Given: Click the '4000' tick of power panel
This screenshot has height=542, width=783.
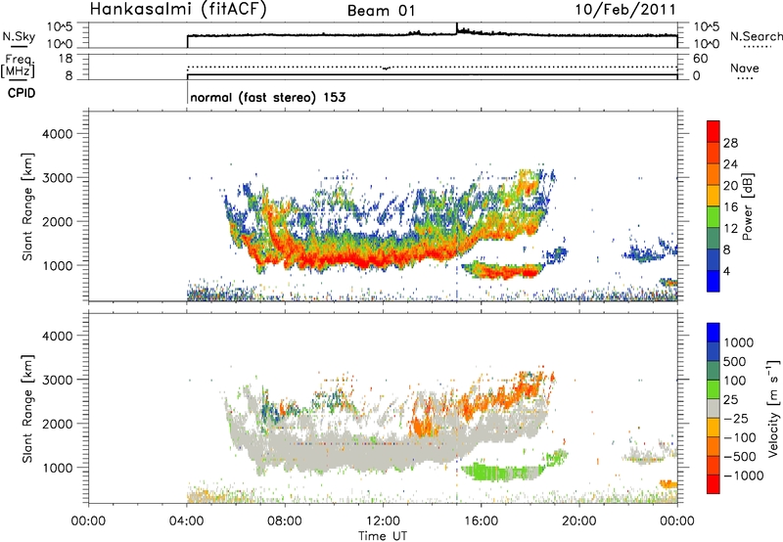Looking at the screenshot, I should (x=57, y=134).
